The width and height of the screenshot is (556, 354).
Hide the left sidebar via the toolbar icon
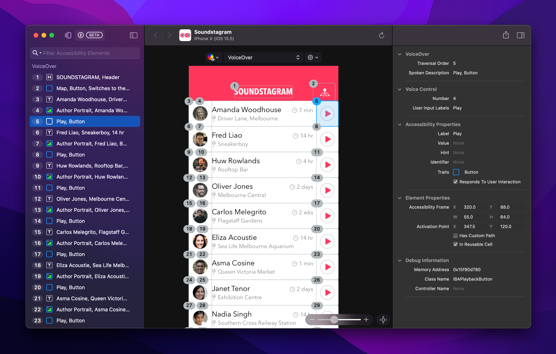tap(134, 35)
